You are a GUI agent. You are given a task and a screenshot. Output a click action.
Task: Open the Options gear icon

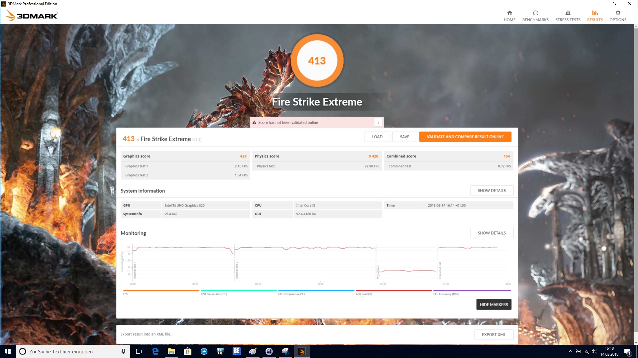pos(618,13)
